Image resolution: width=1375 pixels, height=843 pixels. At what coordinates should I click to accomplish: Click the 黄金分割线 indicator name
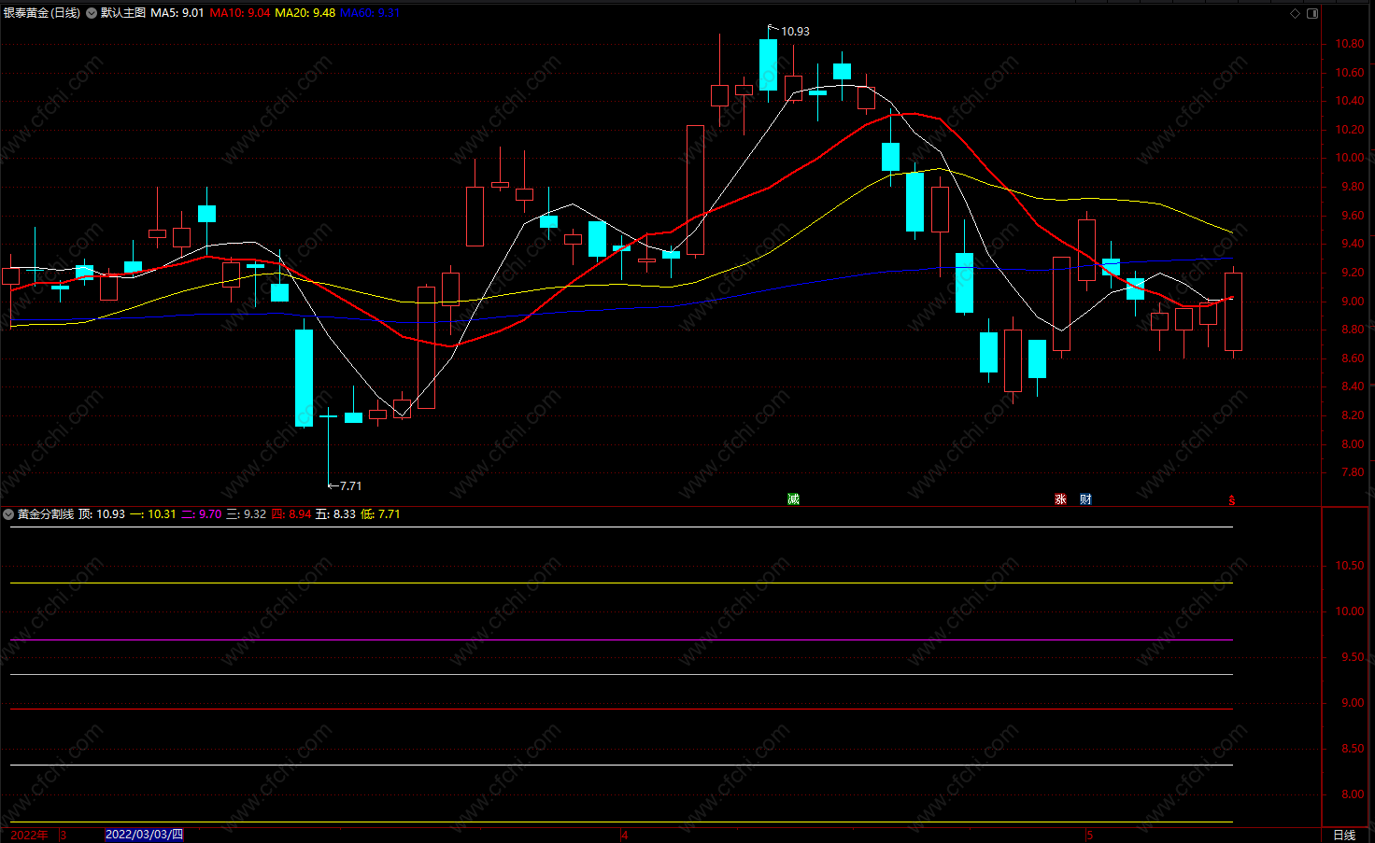click(x=46, y=514)
